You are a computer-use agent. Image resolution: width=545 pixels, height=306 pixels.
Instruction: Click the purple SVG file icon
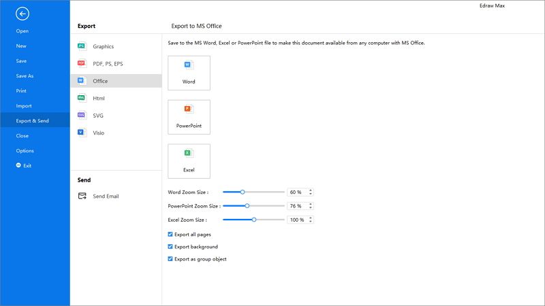point(82,115)
